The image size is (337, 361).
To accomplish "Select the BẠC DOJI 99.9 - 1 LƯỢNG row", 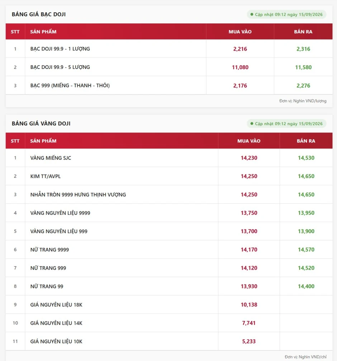I will [169, 48].
